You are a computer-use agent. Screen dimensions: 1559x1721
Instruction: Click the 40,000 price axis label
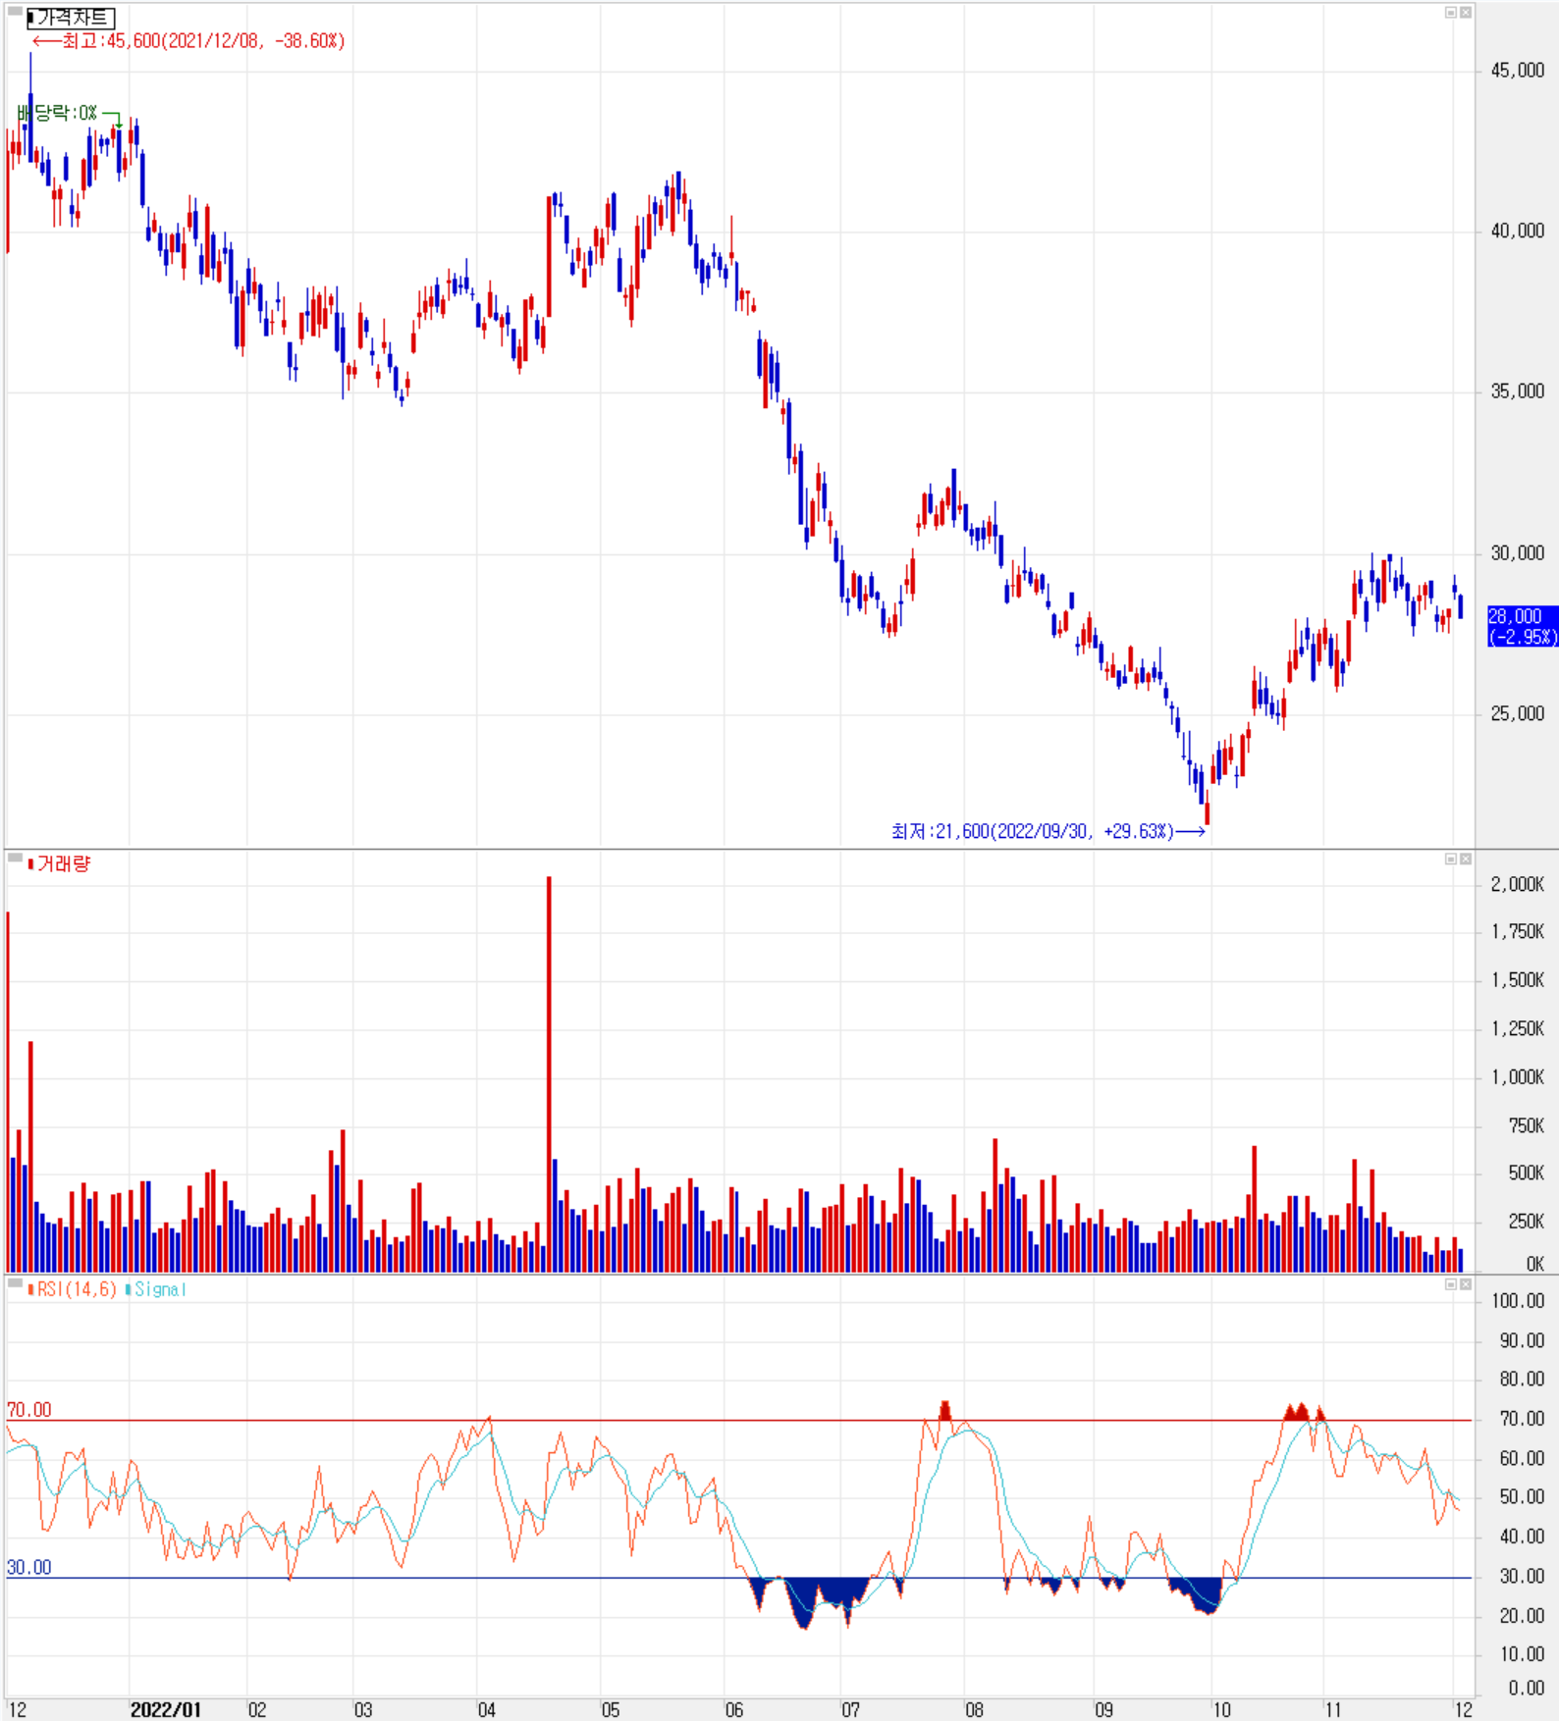(1517, 230)
